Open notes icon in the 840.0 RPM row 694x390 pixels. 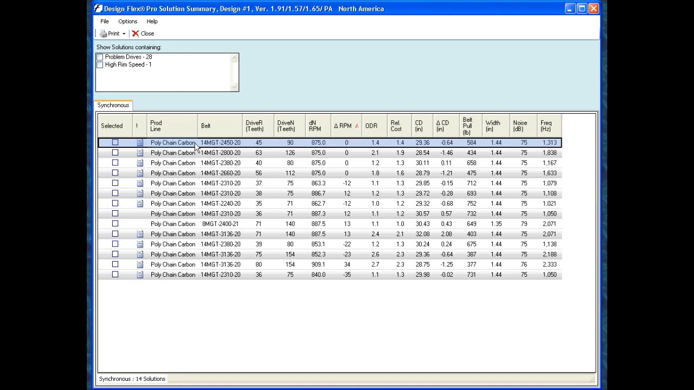pos(140,275)
